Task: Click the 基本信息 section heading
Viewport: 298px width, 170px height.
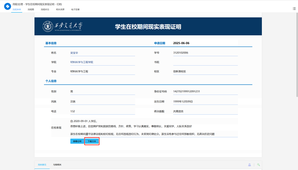Action: 51,43
